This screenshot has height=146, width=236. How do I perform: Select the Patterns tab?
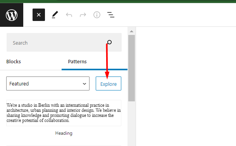78,61
